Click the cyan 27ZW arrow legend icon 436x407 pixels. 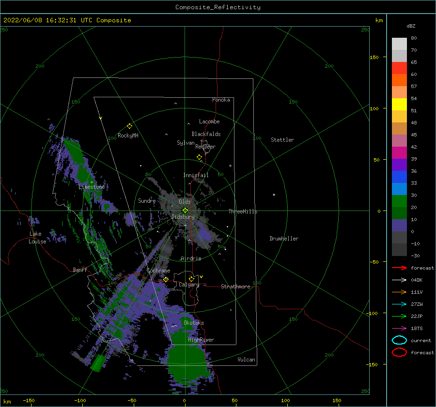pyautogui.click(x=399, y=304)
